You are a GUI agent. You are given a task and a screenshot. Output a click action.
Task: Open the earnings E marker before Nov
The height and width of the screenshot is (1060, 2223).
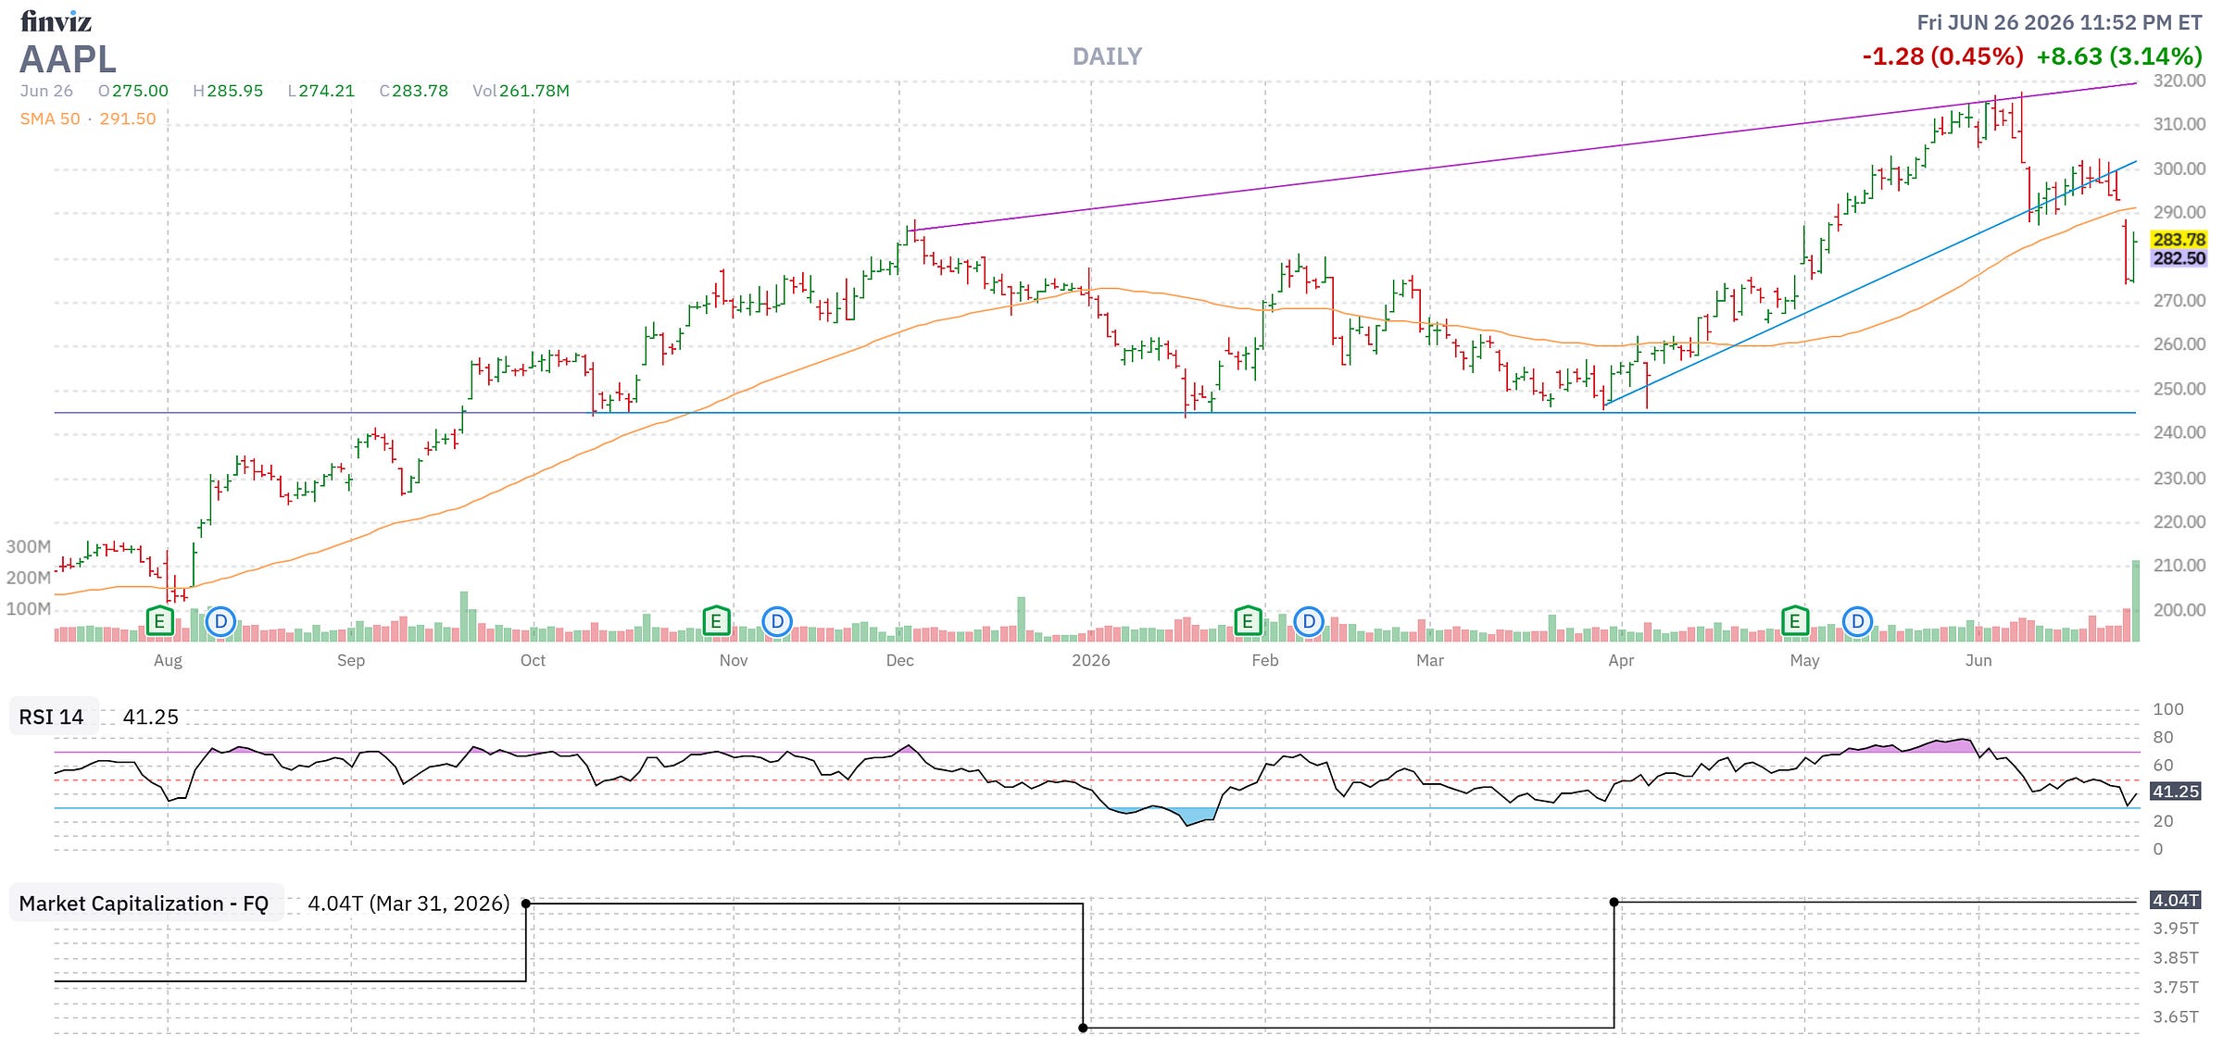716,621
